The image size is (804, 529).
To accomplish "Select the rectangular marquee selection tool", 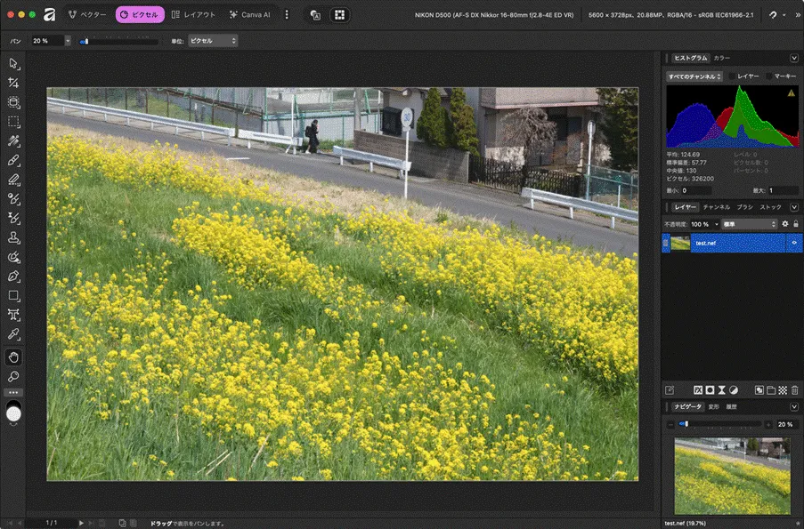I will coord(13,122).
